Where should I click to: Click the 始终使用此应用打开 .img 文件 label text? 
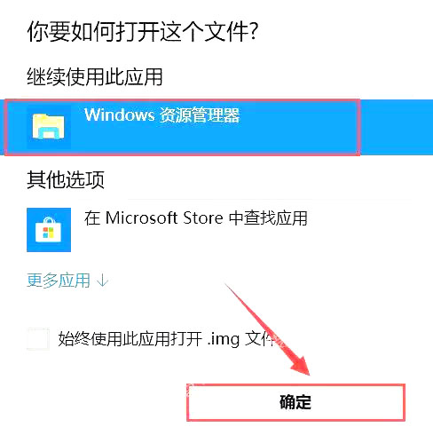(x=166, y=339)
